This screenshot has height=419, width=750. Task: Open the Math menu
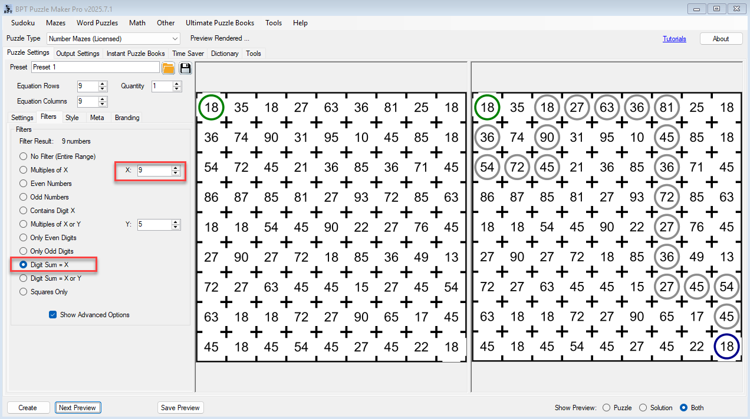[137, 23]
